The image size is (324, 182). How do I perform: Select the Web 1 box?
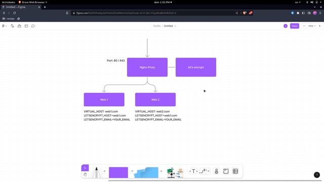point(104,100)
